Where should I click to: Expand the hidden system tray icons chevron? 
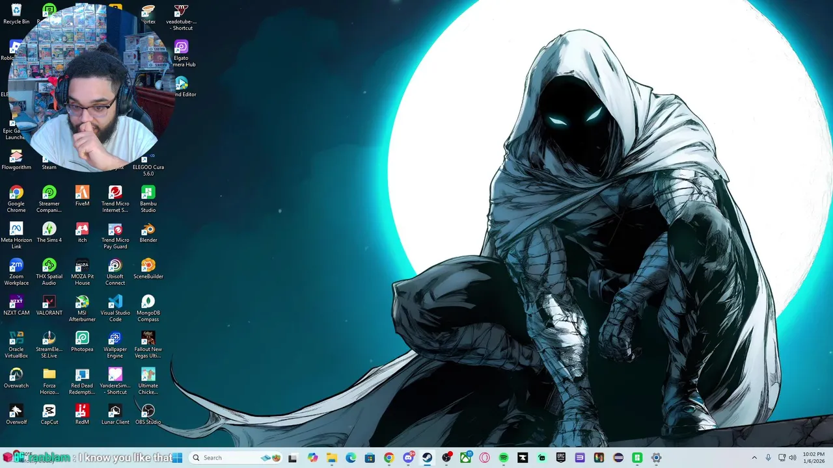pyautogui.click(x=754, y=458)
